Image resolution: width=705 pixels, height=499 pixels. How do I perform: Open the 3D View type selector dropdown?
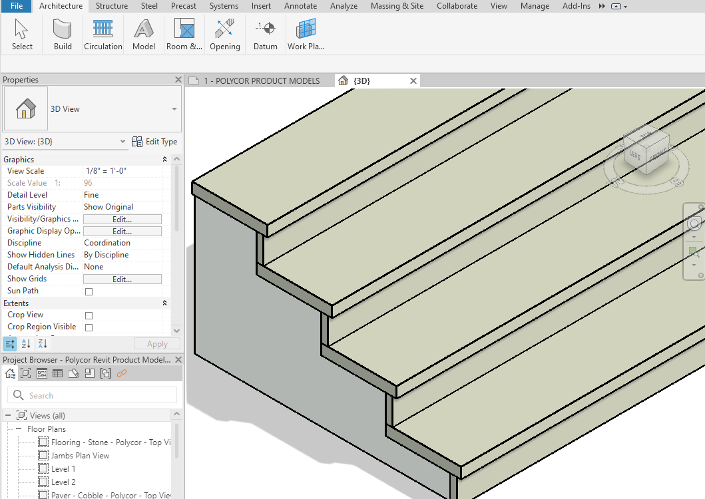(122, 142)
